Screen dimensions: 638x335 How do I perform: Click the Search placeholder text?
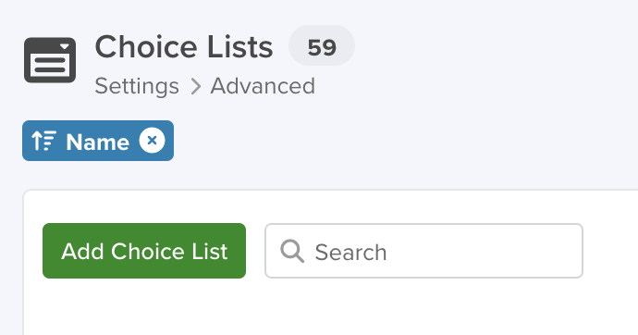pyautogui.click(x=350, y=253)
